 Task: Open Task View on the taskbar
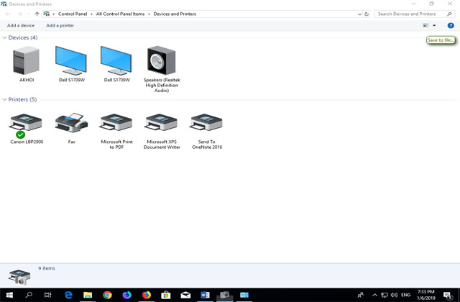[48, 295]
